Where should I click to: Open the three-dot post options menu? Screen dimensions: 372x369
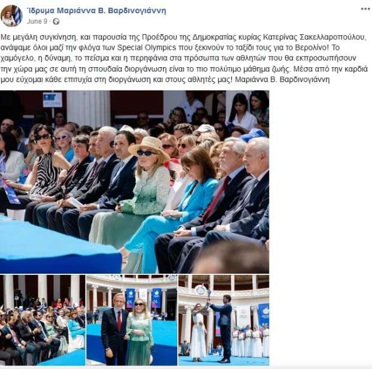[x=365, y=9]
